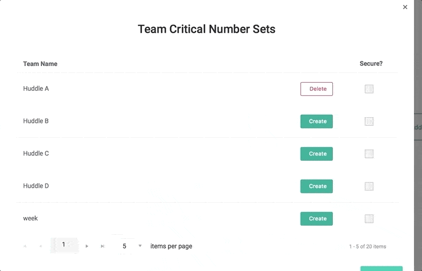The image size is (422, 271).
Task: Enable the Secure checkbox for Huddle D
Action: point(369,186)
